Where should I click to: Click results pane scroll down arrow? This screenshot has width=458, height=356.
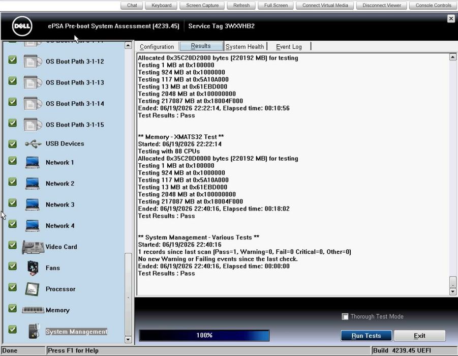click(452, 291)
